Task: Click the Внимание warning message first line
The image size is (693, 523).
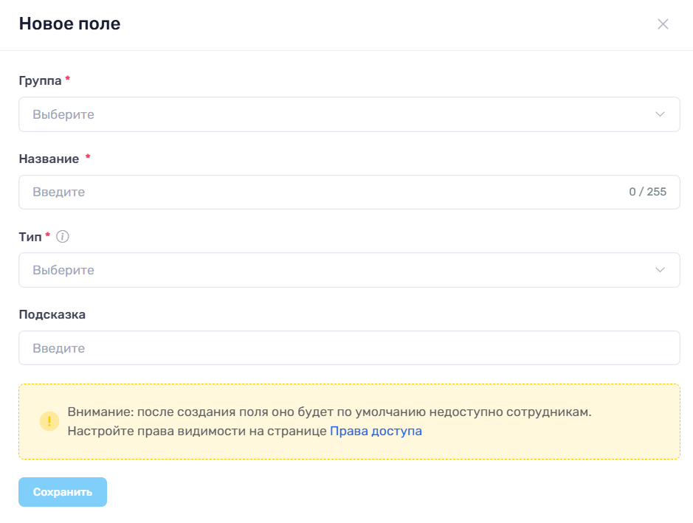Action: (x=329, y=412)
